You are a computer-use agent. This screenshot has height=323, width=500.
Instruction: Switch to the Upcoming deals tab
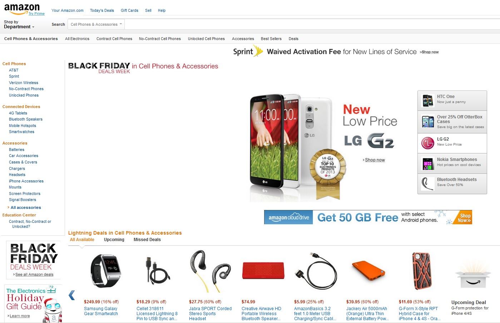click(x=114, y=240)
